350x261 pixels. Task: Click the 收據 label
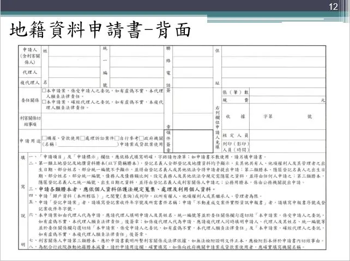pyautogui.click(x=236, y=116)
